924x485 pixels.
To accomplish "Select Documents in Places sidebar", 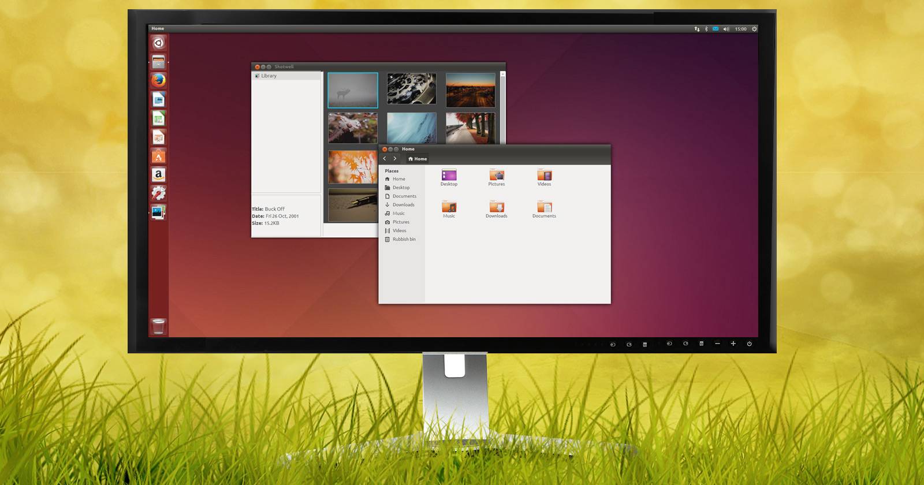I will click(401, 196).
